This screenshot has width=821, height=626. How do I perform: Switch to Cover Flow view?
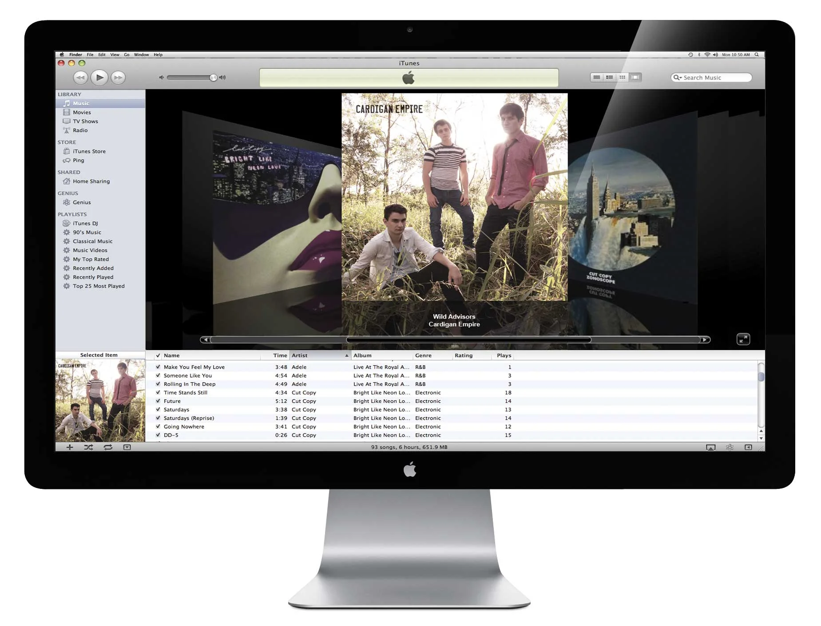tap(635, 77)
